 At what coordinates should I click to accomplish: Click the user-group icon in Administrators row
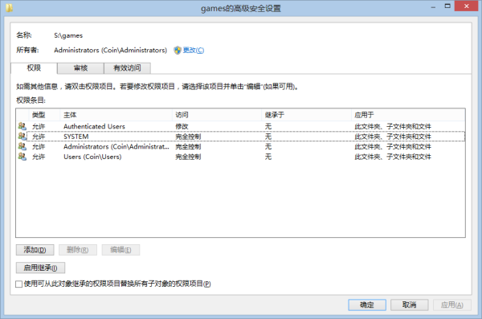click(x=22, y=146)
